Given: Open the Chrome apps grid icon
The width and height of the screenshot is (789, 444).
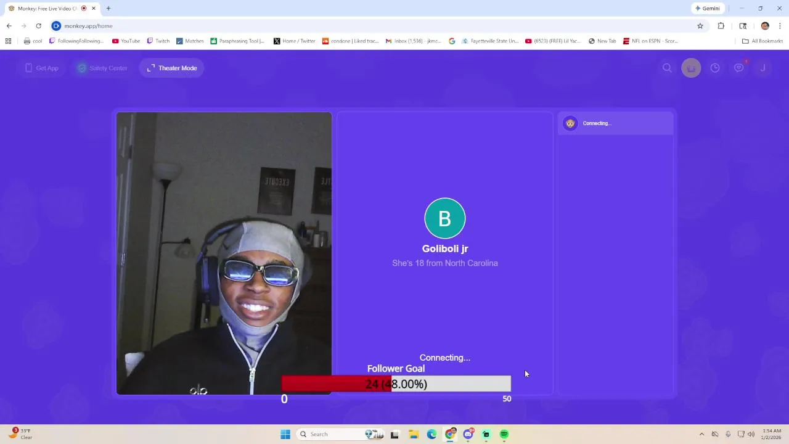Looking at the screenshot, I should (x=8, y=41).
